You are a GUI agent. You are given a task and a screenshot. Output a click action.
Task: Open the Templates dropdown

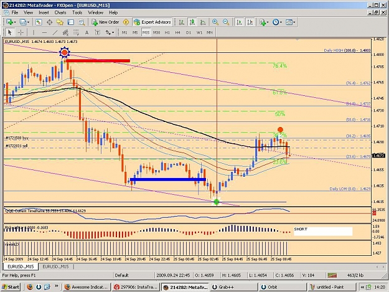[290, 22]
